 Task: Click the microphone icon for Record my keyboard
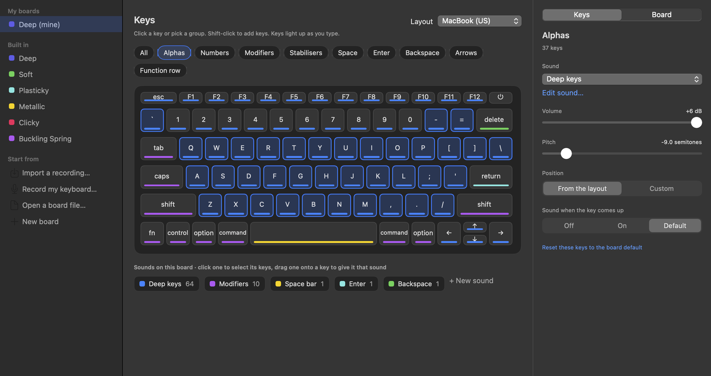tap(15, 189)
